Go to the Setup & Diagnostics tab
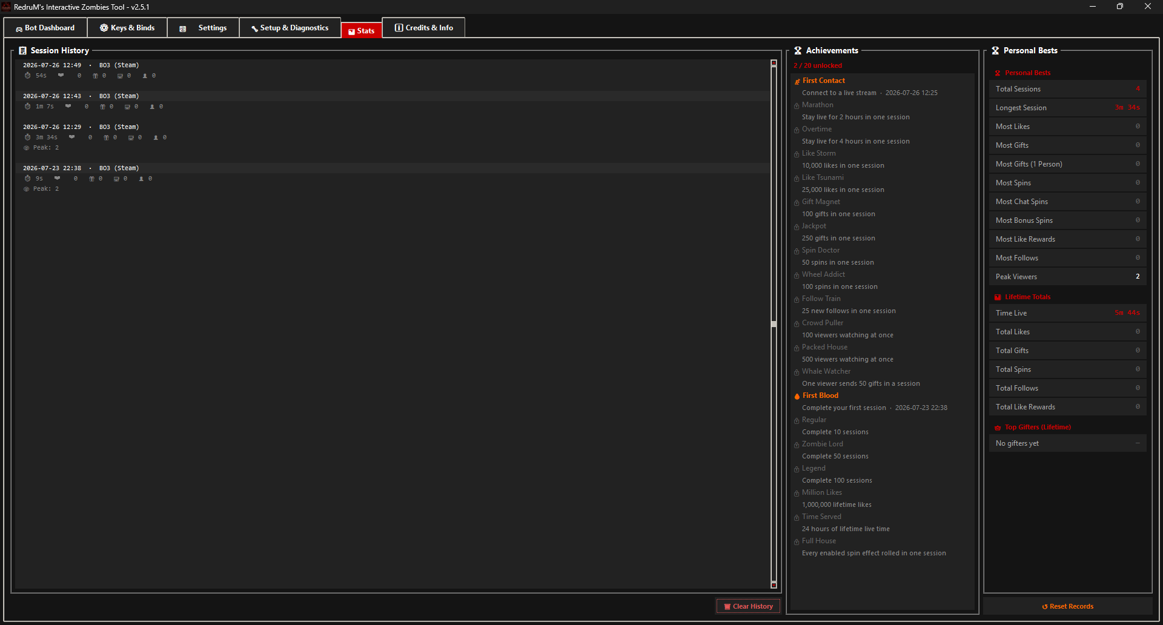The width and height of the screenshot is (1163, 625). [290, 28]
